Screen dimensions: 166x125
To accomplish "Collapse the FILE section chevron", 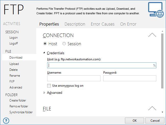I will (x=152, y=108).
